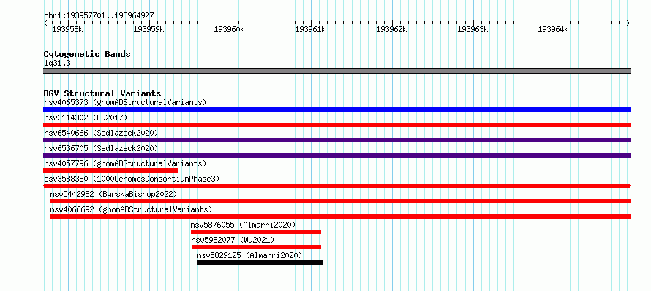Viewport: 651px width, 291px height.
Task: Open the nsv5982077 (Wu2021) label
Action: (233, 240)
